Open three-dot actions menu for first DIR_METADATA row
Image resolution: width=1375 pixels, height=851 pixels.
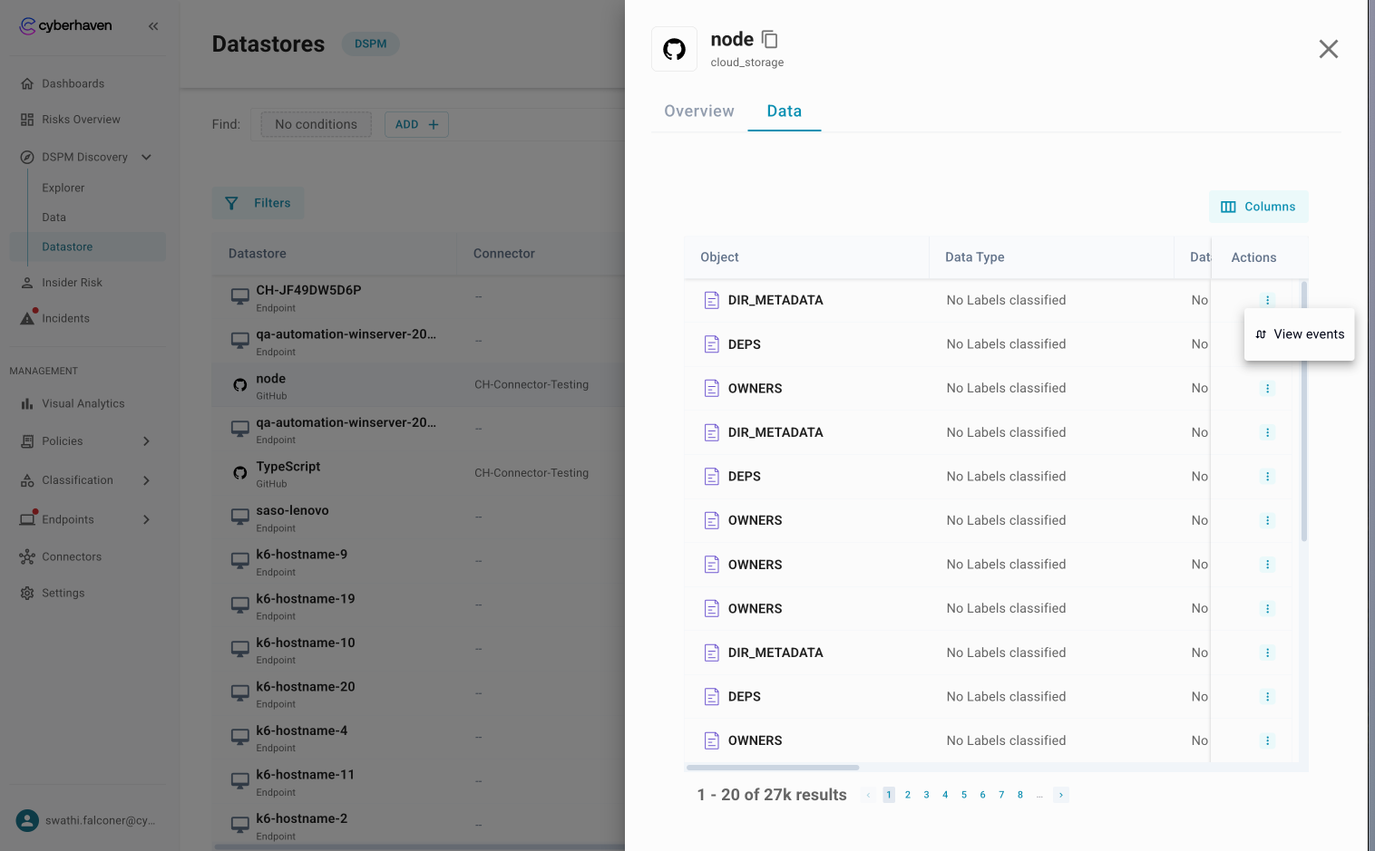(1267, 301)
